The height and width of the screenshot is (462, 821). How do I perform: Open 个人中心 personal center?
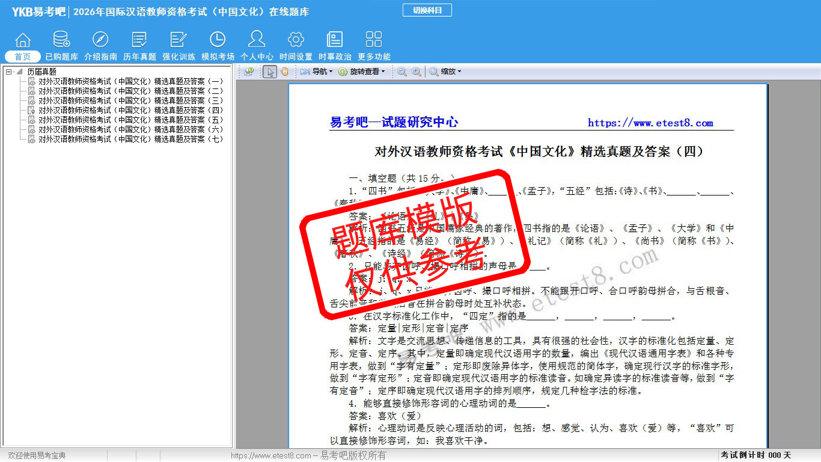(257, 46)
